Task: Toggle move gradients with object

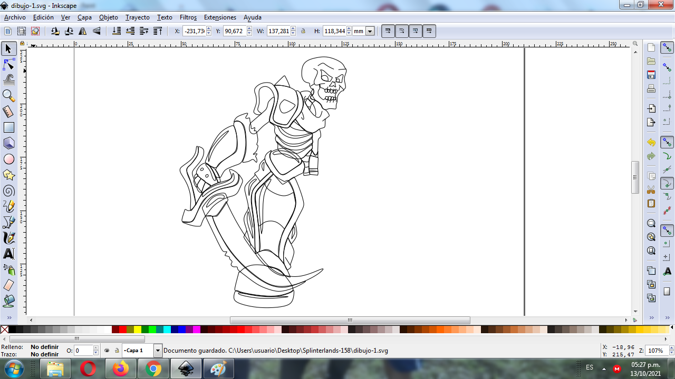Action: click(416, 31)
